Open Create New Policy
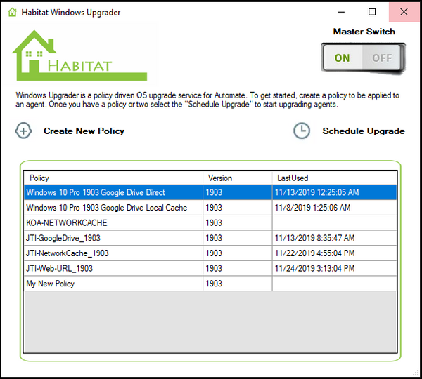The height and width of the screenshot is (379, 422). (84, 131)
